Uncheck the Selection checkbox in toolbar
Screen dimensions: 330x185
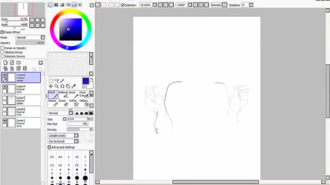pyautogui.click(x=123, y=5)
